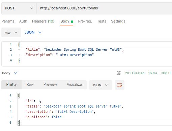Open the Pre-req. tab
The image size is (172, 131).
(85, 21)
